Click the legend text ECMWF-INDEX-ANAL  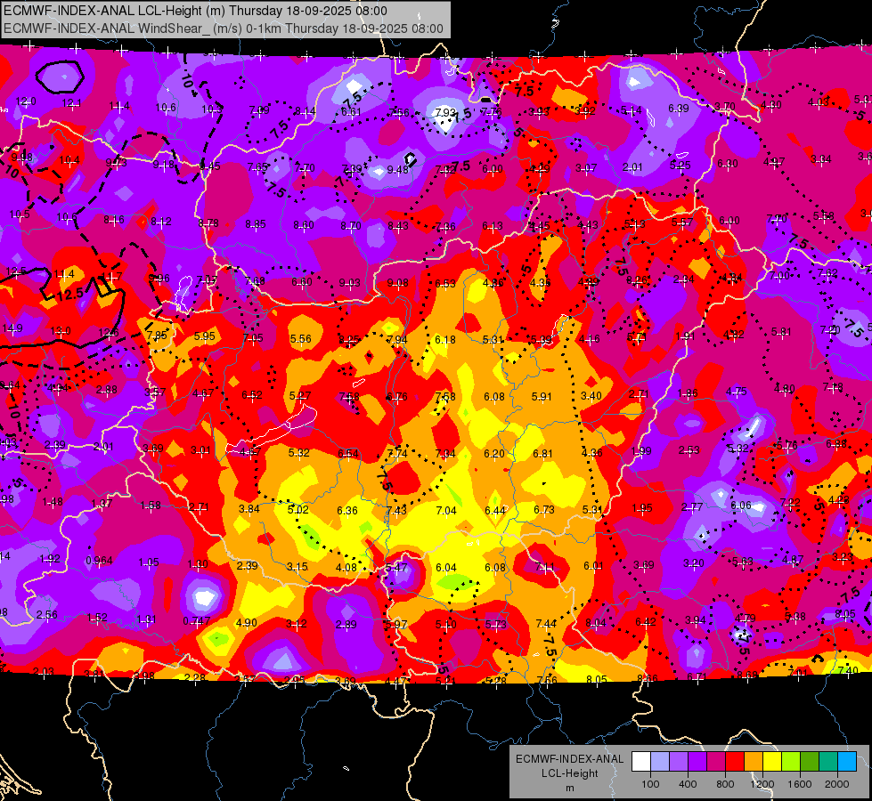(x=569, y=759)
